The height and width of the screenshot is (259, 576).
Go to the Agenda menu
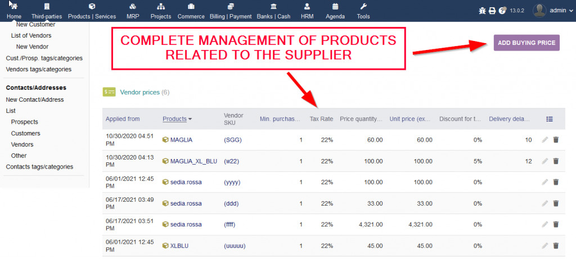click(x=335, y=11)
